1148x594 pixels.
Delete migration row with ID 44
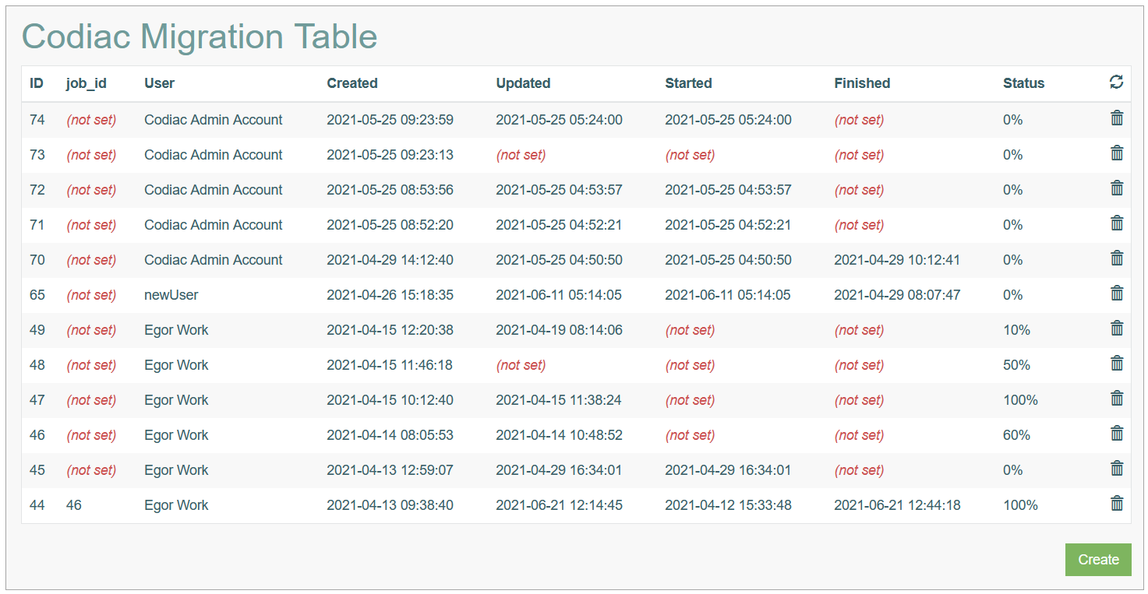pyautogui.click(x=1117, y=503)
